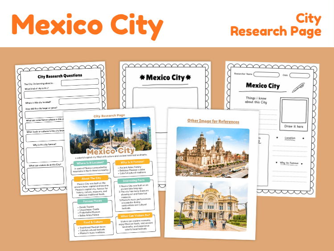The image size is (334, 251).
Task: Click the Mexico City skyline photo
Action: (x=110, y=135)
